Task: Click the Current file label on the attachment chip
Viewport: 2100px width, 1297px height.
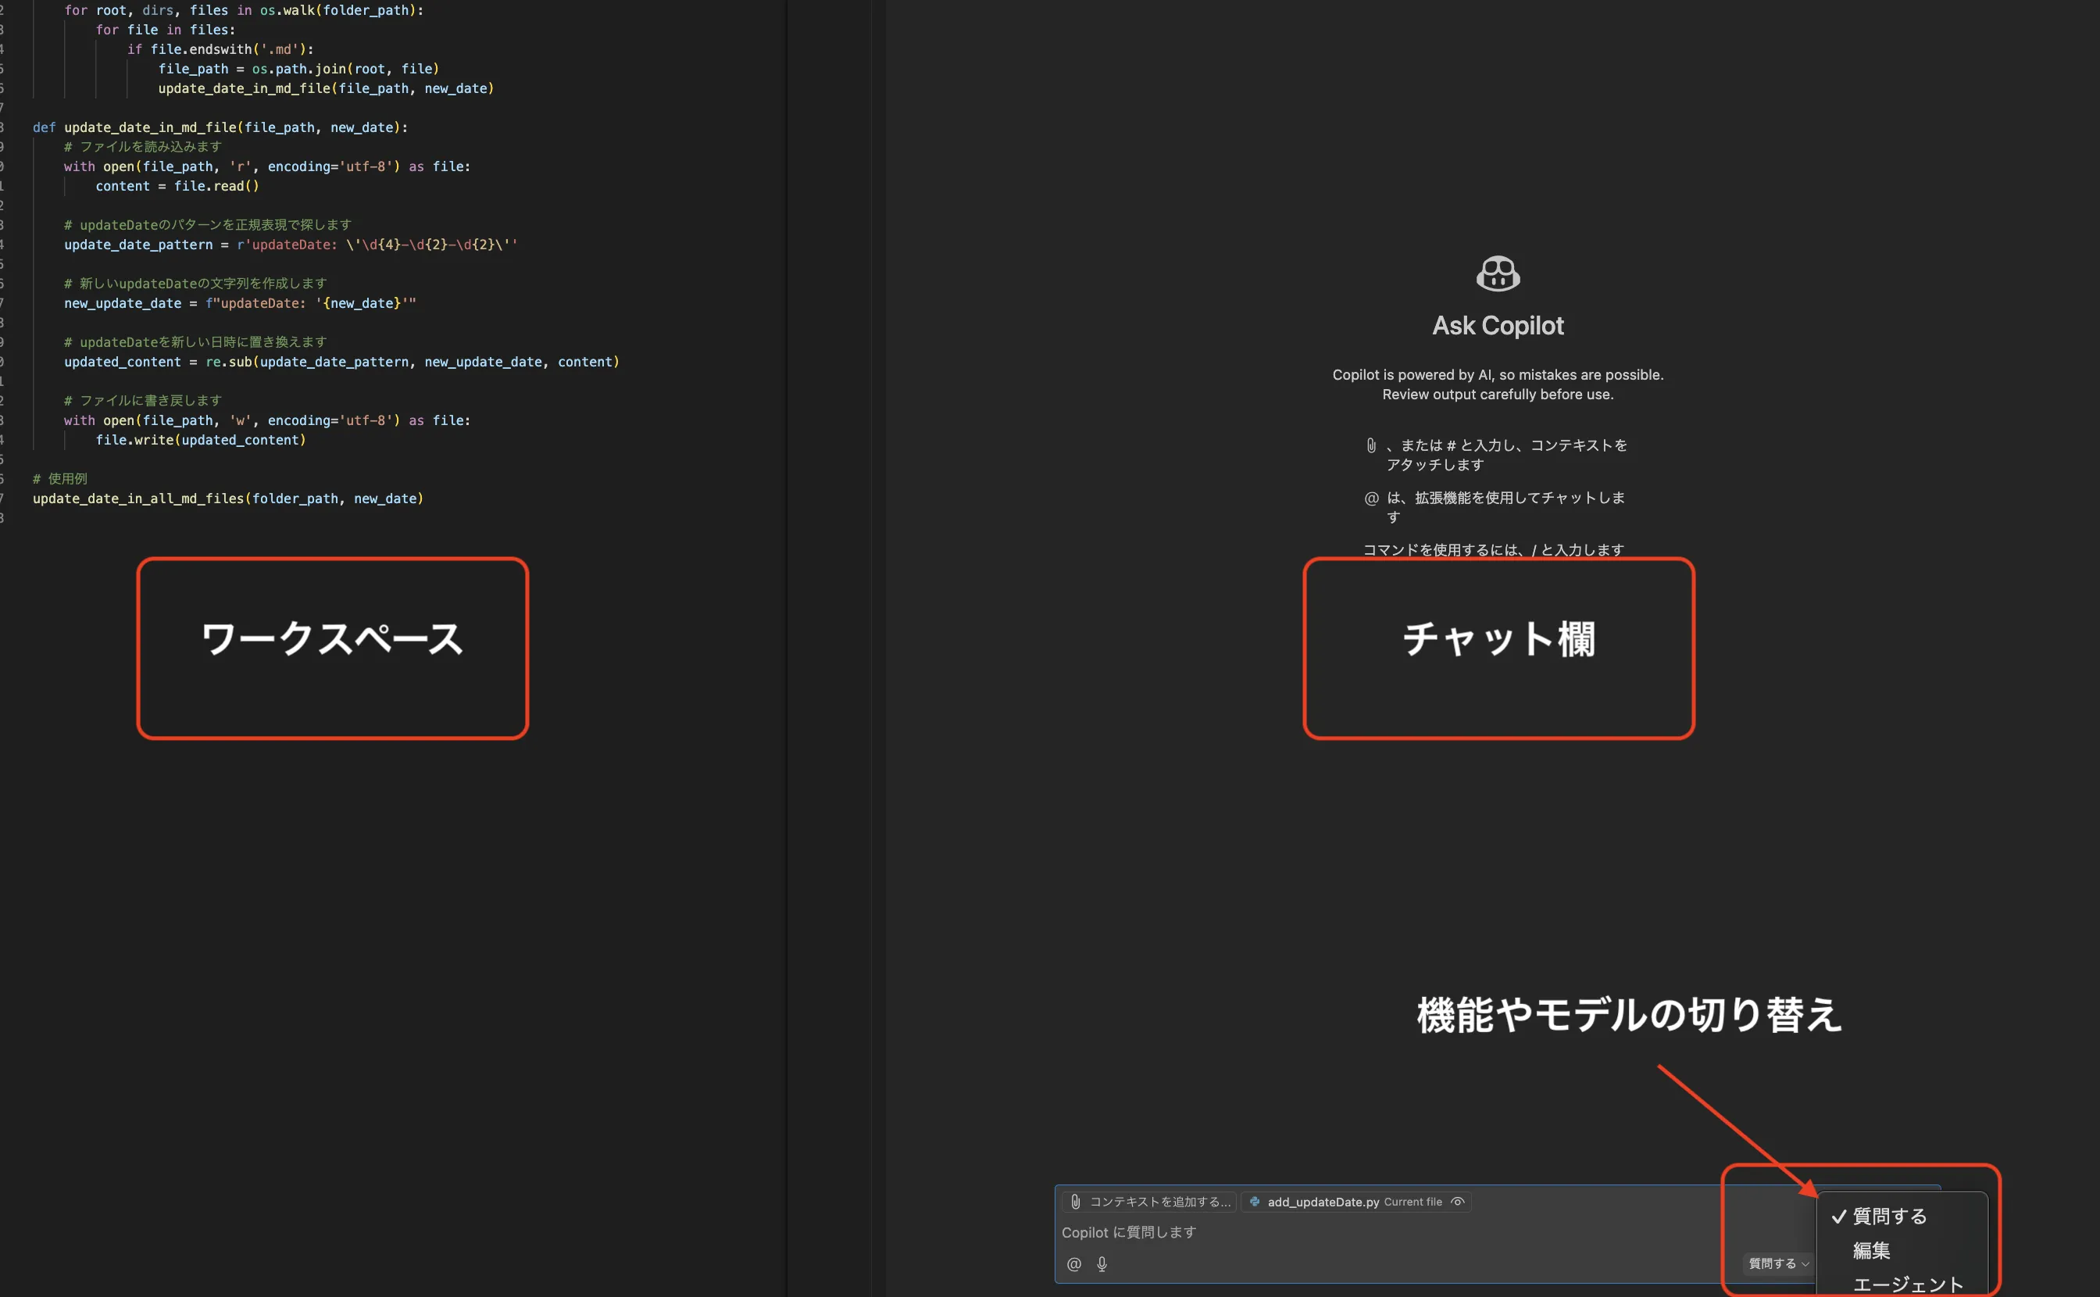Action: pyautogui.click(x=1413, y=1202)
